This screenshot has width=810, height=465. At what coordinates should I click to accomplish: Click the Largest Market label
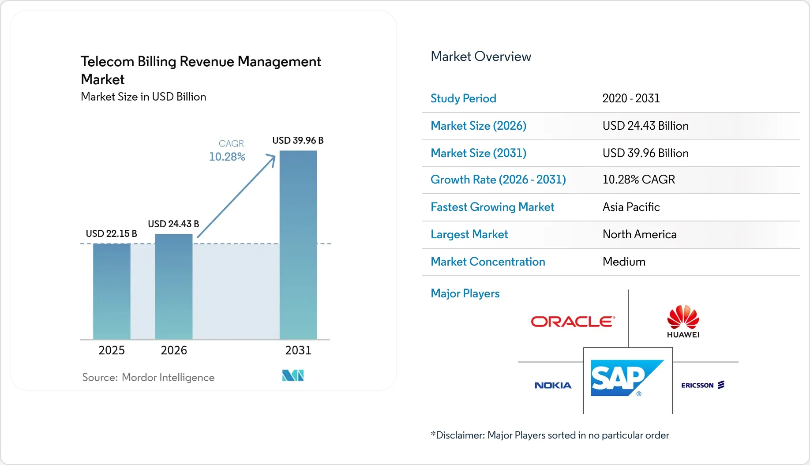coord(469,234)
